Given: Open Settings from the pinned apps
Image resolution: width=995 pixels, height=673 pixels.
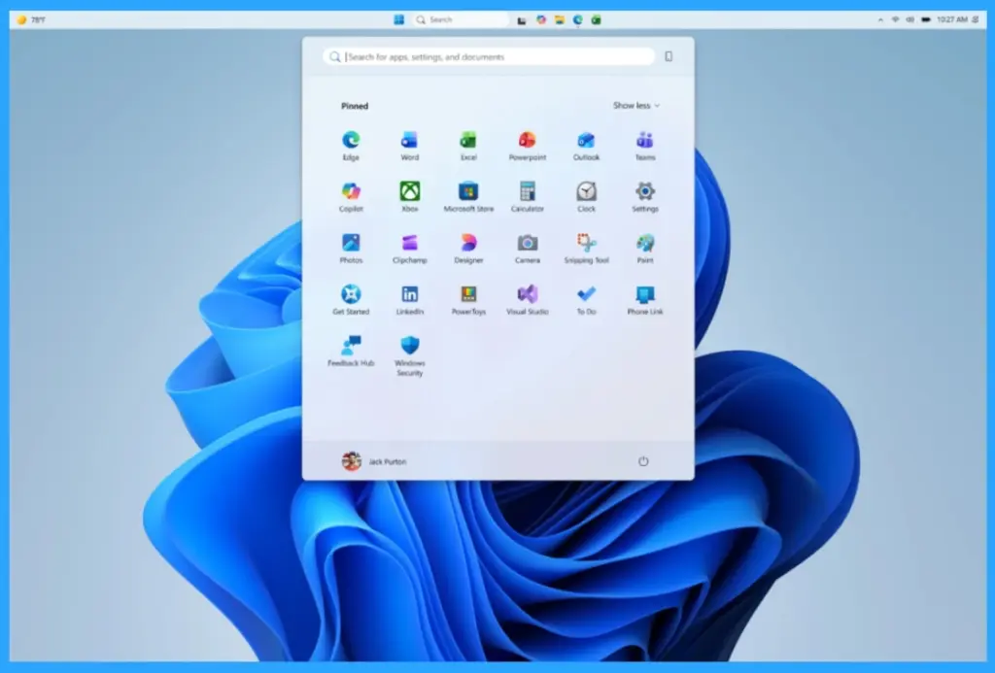Looking at the screenshot, I should (x=645, y=196).
